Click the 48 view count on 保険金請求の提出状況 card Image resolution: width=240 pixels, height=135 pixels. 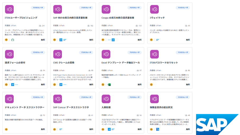pyautogui.click(x=188, y=115)
